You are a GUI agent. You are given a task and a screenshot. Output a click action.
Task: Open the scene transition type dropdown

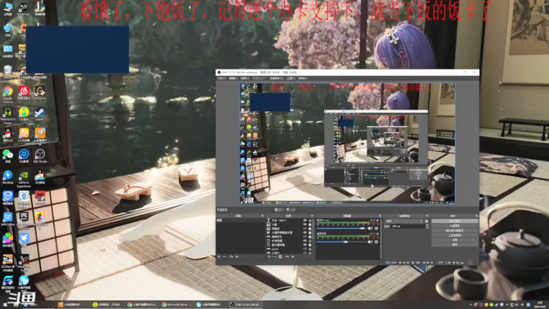(404, 221)
